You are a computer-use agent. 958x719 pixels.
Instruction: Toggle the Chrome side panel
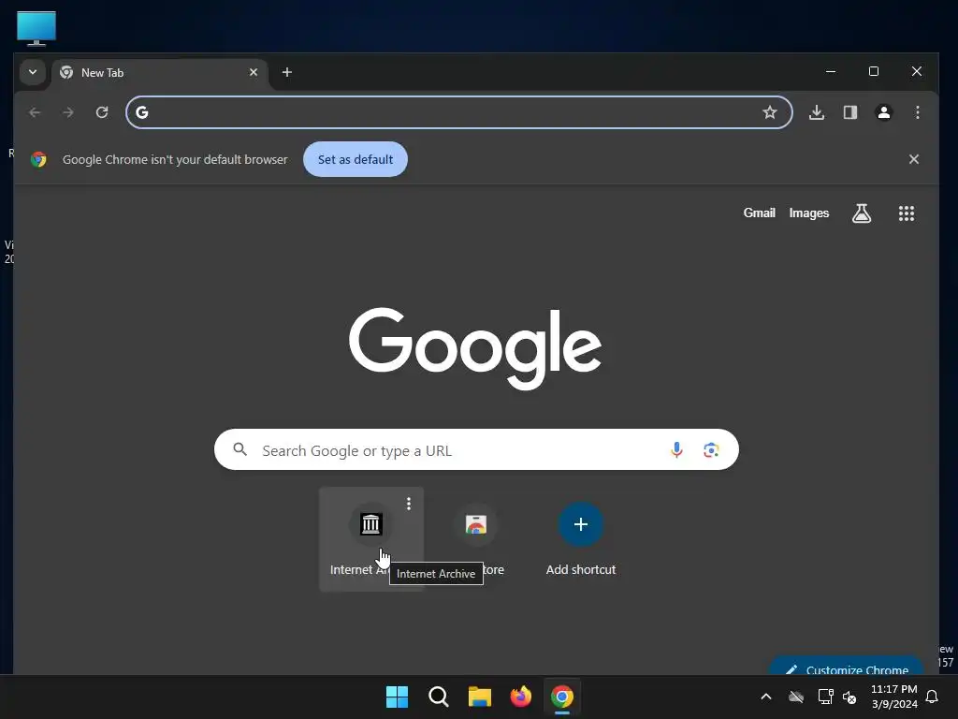point(850,112)
